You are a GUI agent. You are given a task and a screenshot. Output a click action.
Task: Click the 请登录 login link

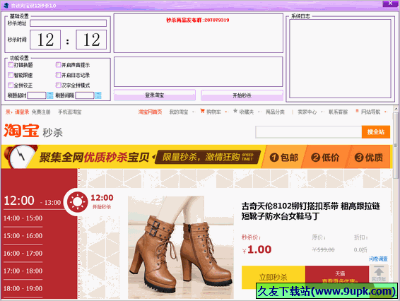click(x=22, y=112)
